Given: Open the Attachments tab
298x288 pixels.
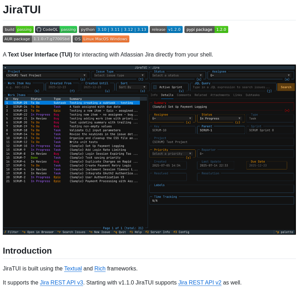Looking at the screenshot, I should [x=220, y=95].
